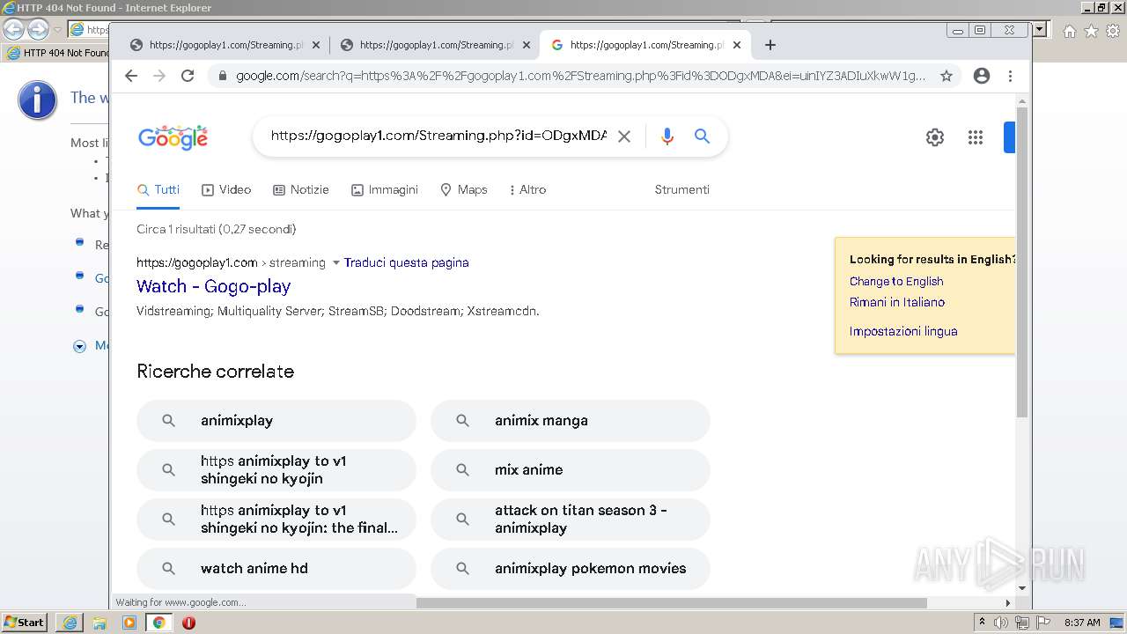This screenshot has width=1127, height=634.
Task: Click the 8:37 AM system clock
Action: click(1082, 623)
